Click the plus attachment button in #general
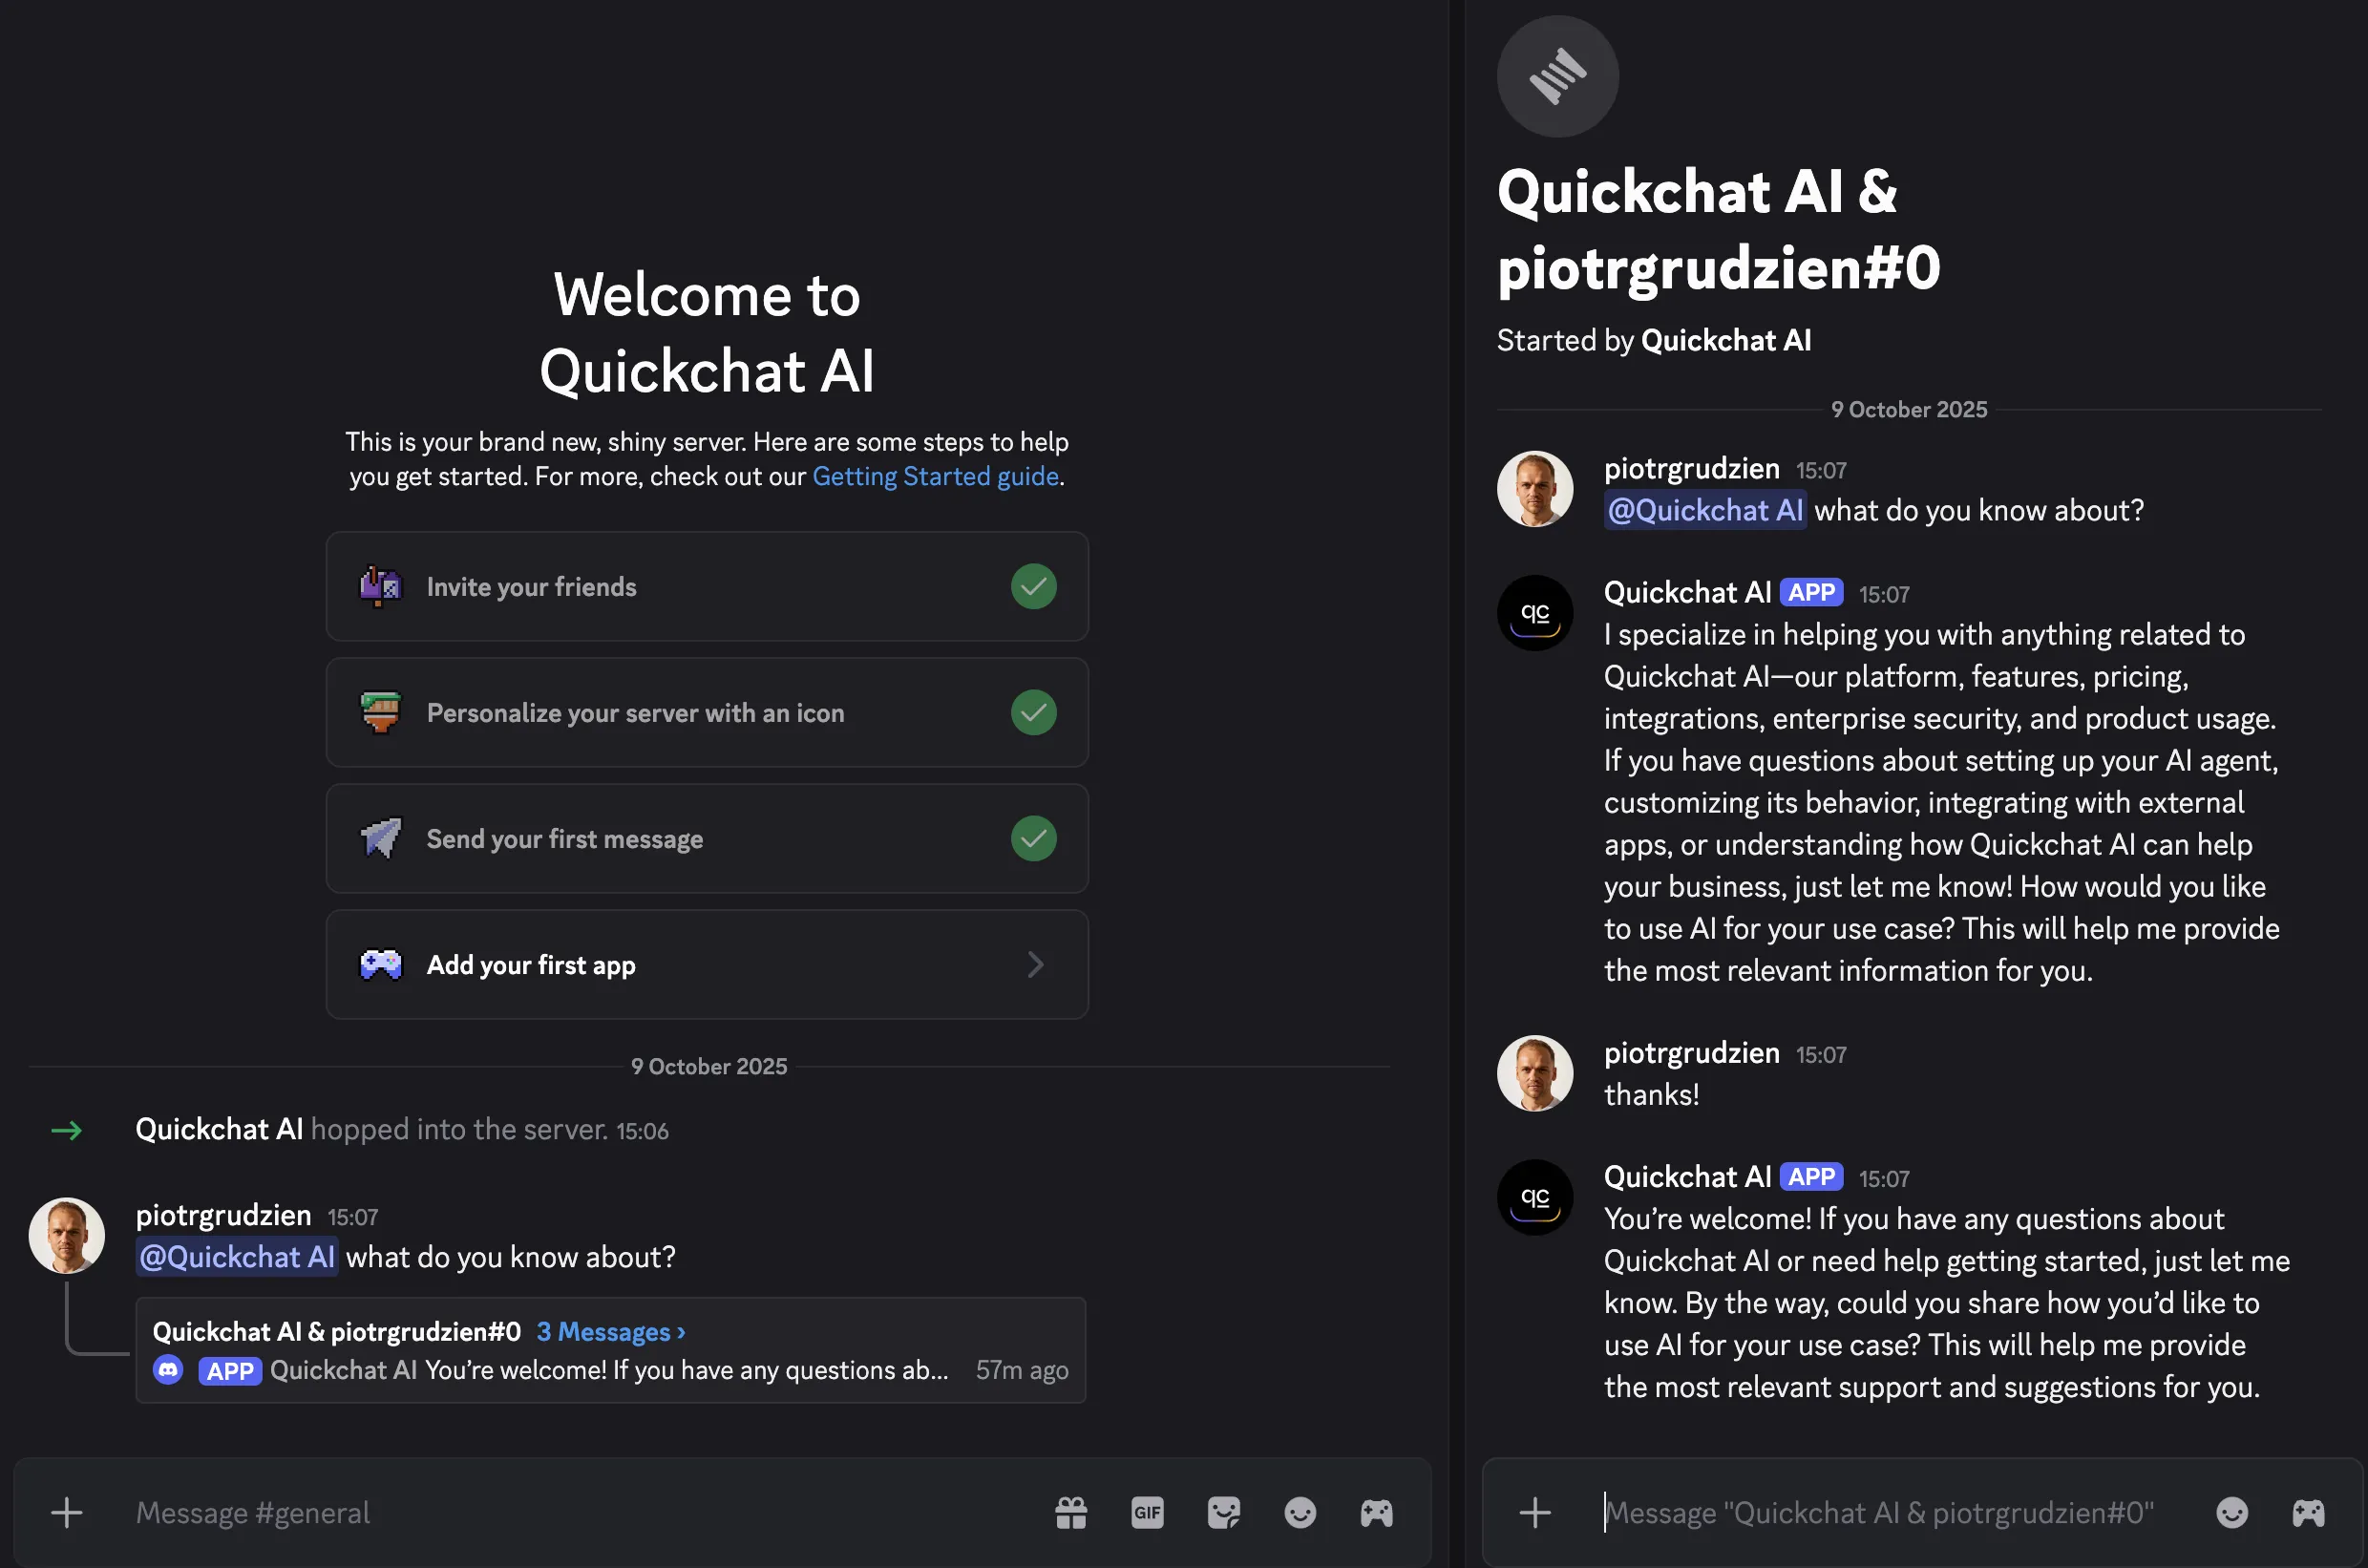This screenshot has height=1568, width=2368. pos(67,1512)
